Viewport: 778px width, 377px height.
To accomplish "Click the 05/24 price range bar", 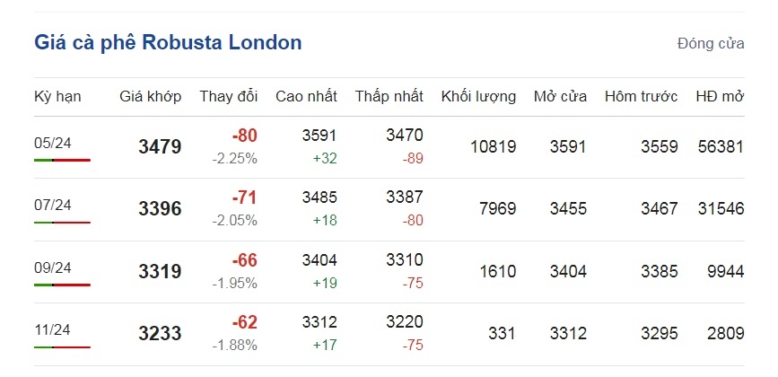I will point(63,160).
